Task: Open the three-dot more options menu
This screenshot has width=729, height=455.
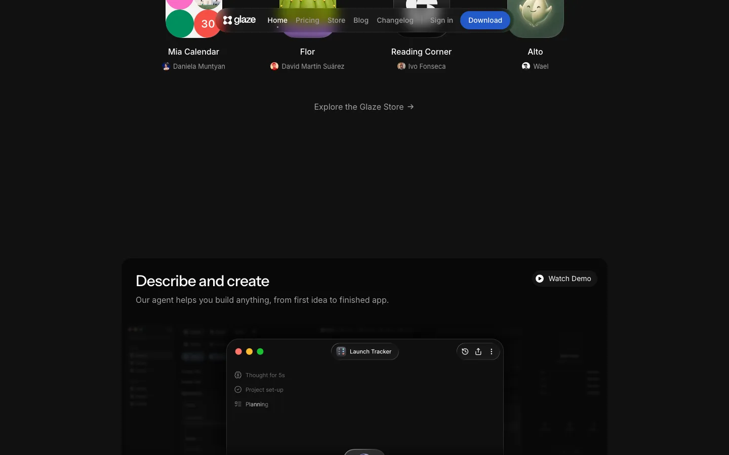Action: [492, 351]
